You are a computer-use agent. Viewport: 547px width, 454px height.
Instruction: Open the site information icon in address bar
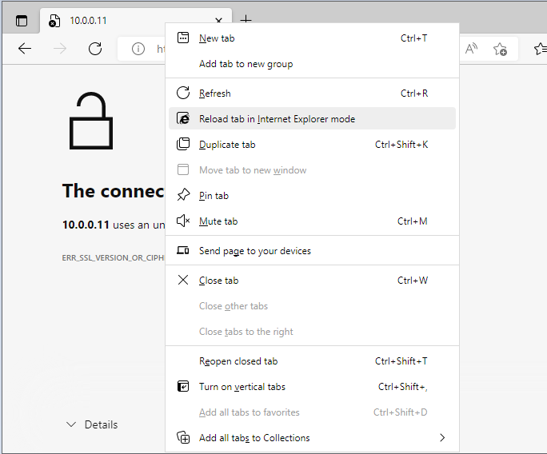coord(138,49)
